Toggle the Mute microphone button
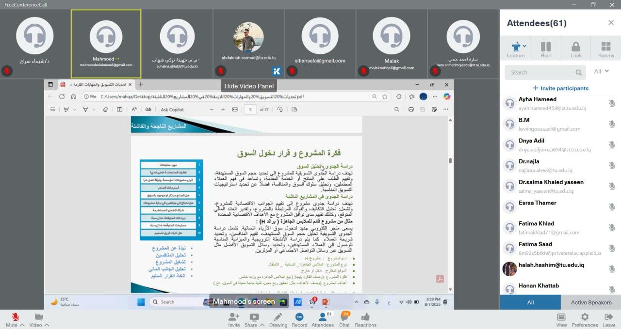 16,317
